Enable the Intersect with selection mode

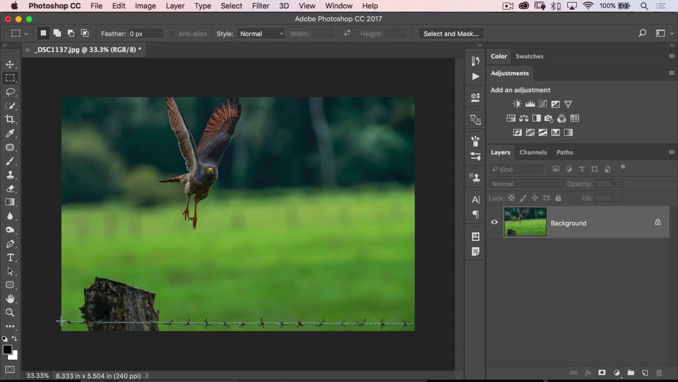(85, 34)
